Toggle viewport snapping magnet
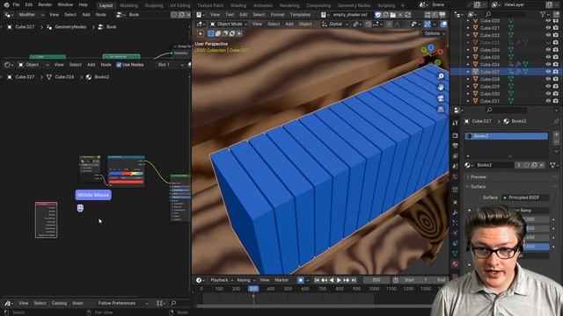Screen dimensions: 563x316 369,24
